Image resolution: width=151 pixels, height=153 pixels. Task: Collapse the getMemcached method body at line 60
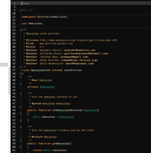[x=21, y=147]
